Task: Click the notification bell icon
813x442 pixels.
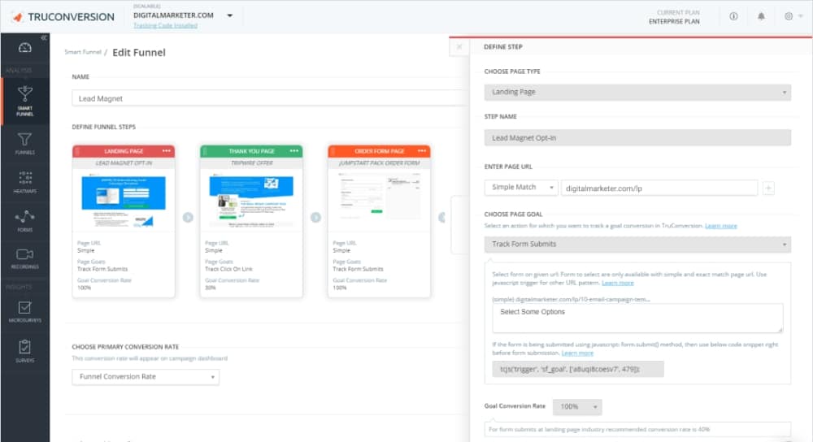Action: coord(761,16)
